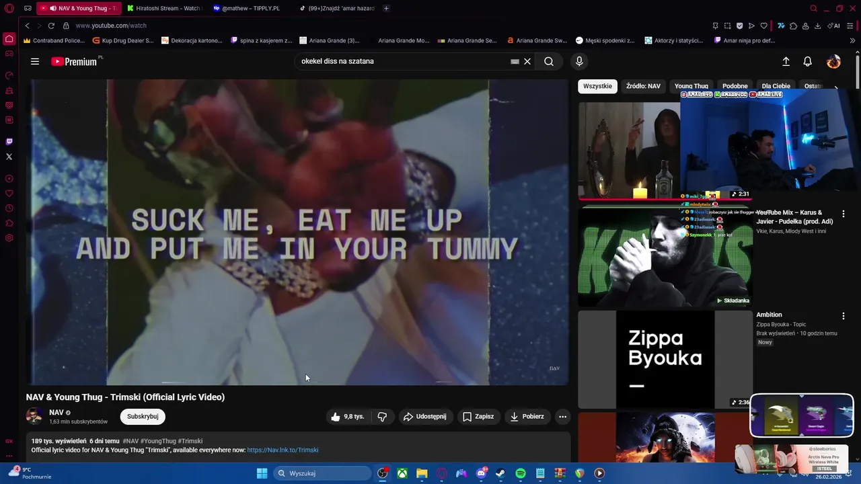The image size is (861, 484).
Task: Open Twitch in Opera sidebar
Action: click(9, 142)
